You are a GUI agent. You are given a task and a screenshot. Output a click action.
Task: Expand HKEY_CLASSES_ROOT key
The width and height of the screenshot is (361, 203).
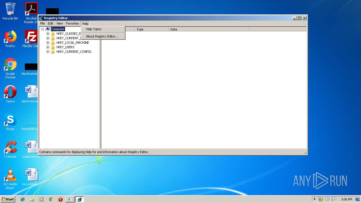(x=48, y=34)
